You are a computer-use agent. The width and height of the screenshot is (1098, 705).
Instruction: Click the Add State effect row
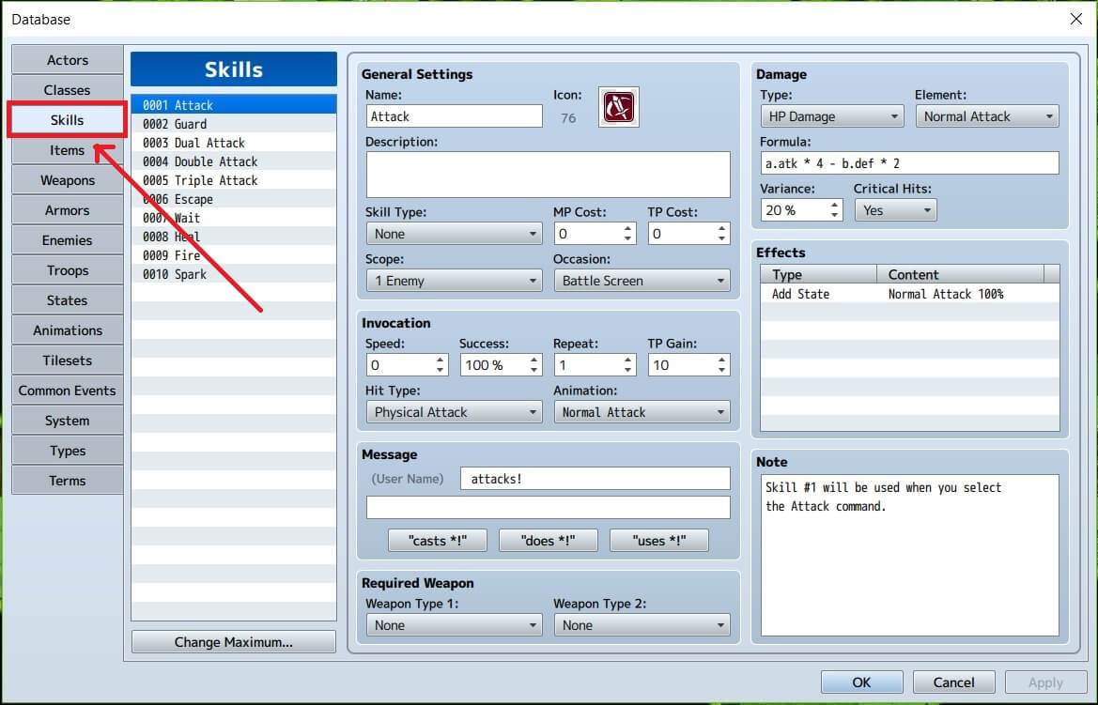click(908, 294)
